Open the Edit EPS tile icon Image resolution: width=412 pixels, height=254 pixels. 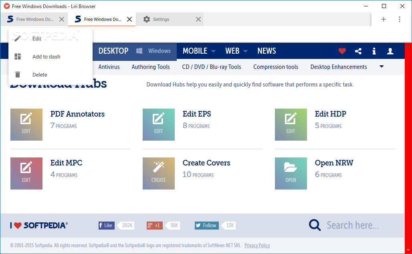click(x=158, y=125)
